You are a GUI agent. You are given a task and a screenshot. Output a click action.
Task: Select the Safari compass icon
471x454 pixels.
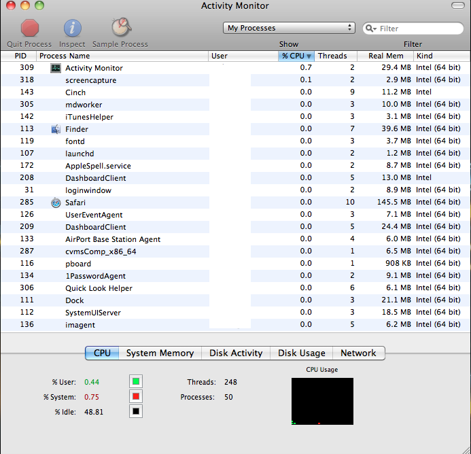pos(56,203)
